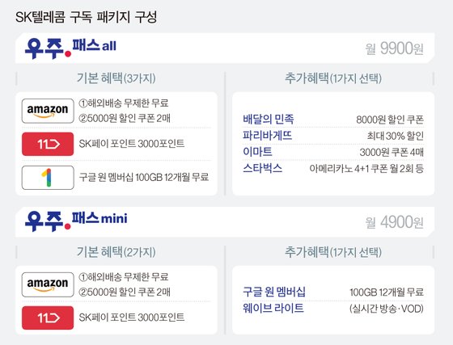
Task: Click the red 11번가 logo in 우주패스 all
Action: (48, 144)
